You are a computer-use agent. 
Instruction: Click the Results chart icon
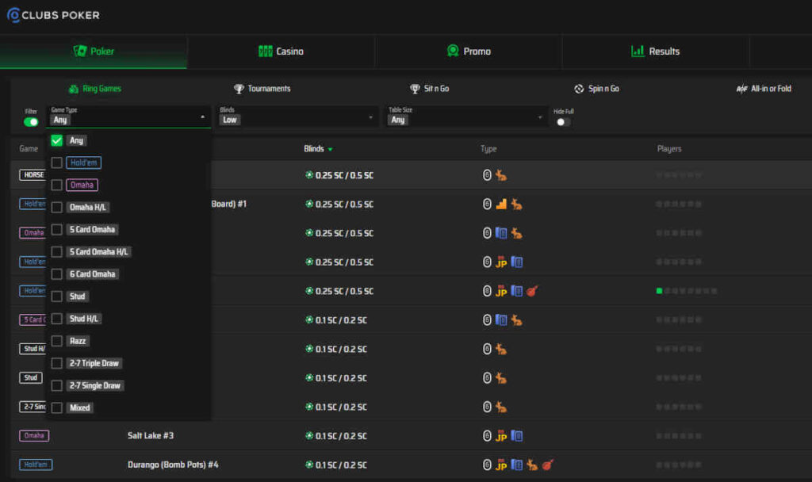coord(638,51)
